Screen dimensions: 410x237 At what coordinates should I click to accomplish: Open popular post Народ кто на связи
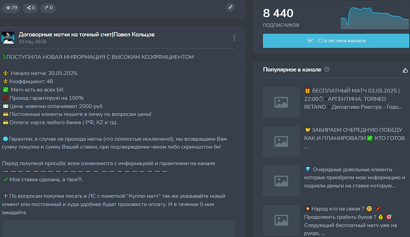pyautogui.click(x=350, y=221)
